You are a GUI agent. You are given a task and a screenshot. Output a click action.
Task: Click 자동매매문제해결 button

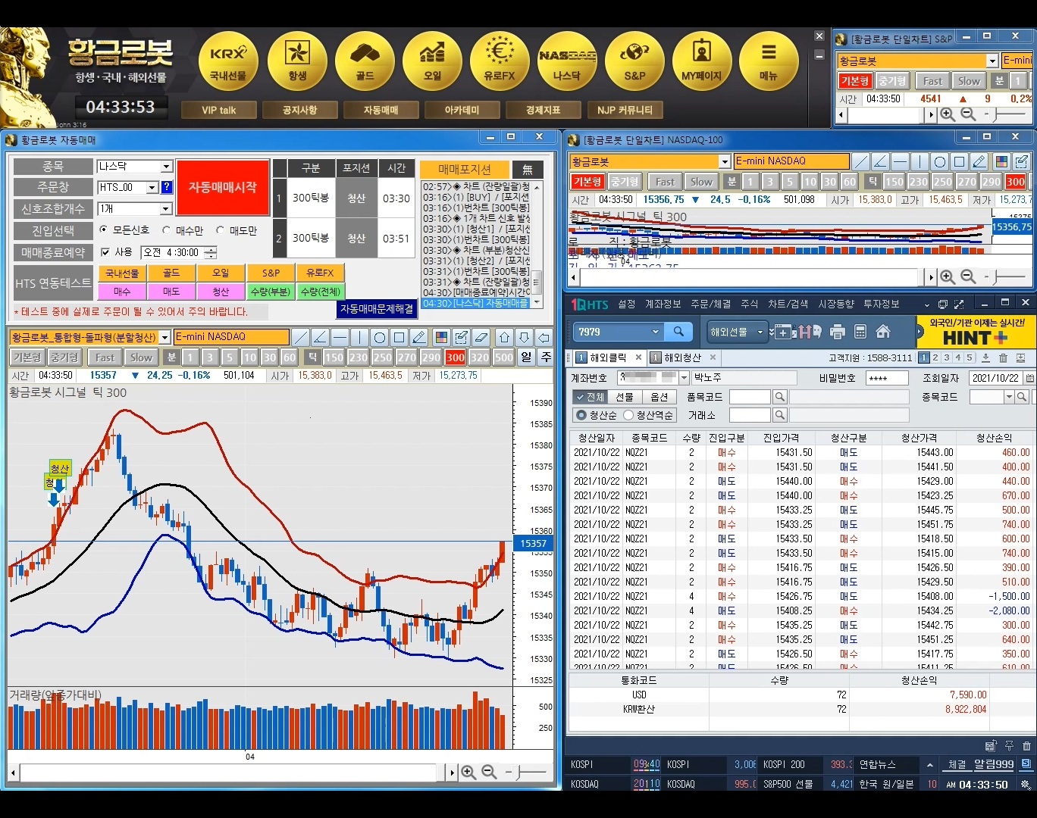(x=377, y=309)
